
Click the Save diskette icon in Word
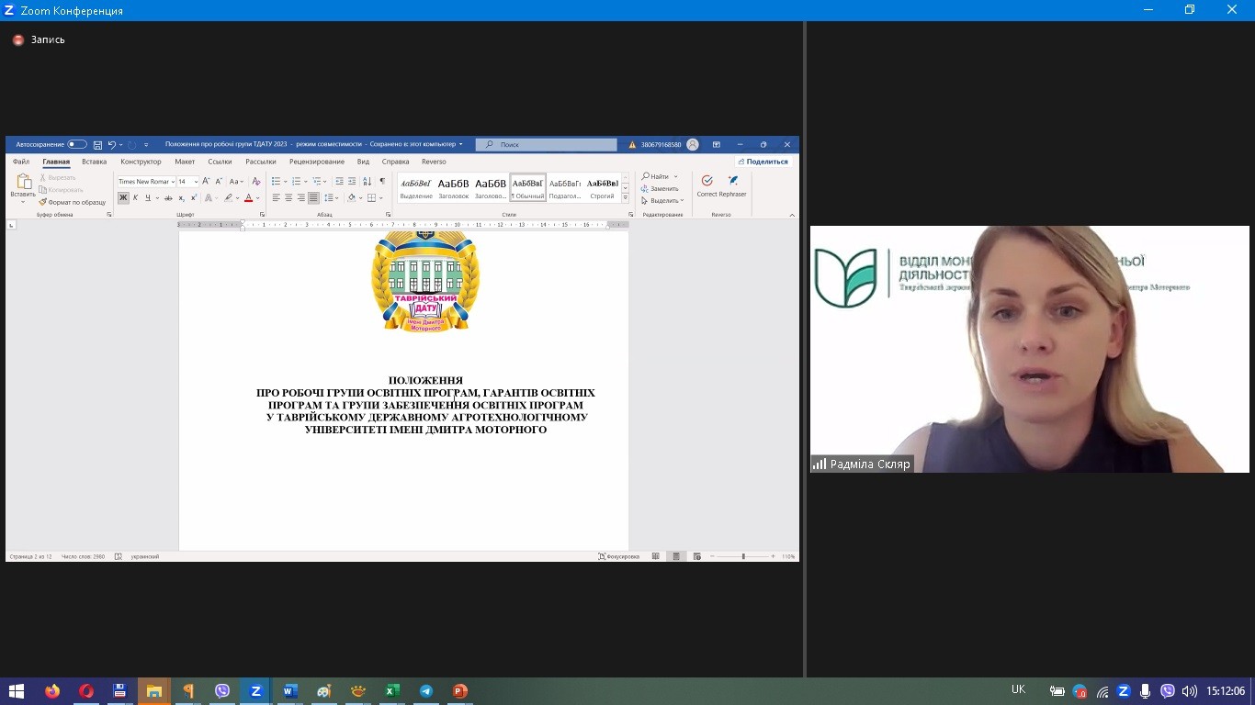[x=97, y=145]
